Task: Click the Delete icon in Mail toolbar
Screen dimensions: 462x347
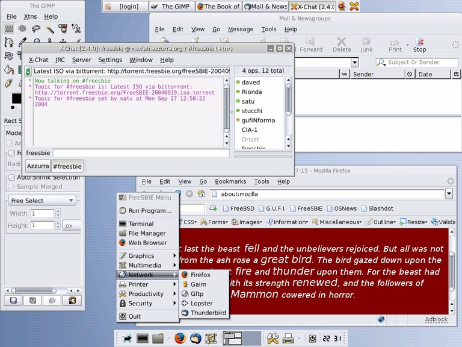Action: pos(342,45)
